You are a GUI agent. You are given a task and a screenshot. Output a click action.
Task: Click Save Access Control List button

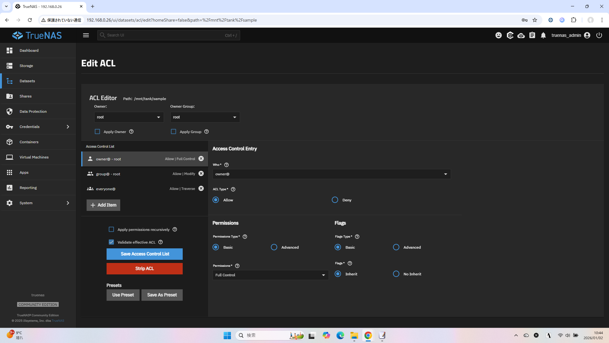(x=145, y=254)
